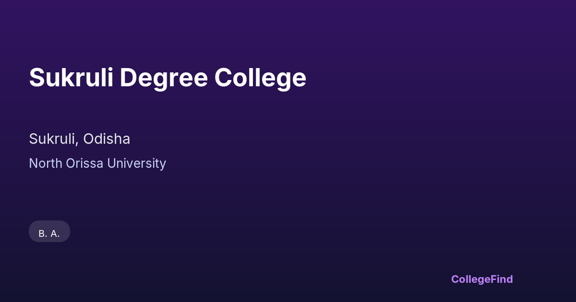
Task: Click Sukruli in the location line
Action: pos(53,139)
